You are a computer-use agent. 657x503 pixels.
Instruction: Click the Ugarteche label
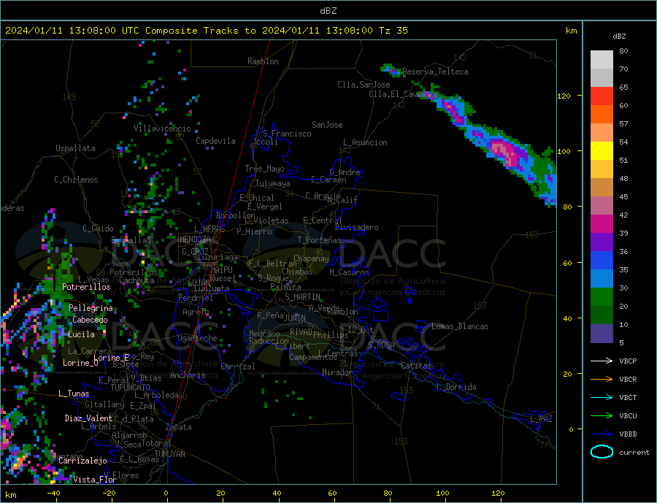tap(197, 338)
